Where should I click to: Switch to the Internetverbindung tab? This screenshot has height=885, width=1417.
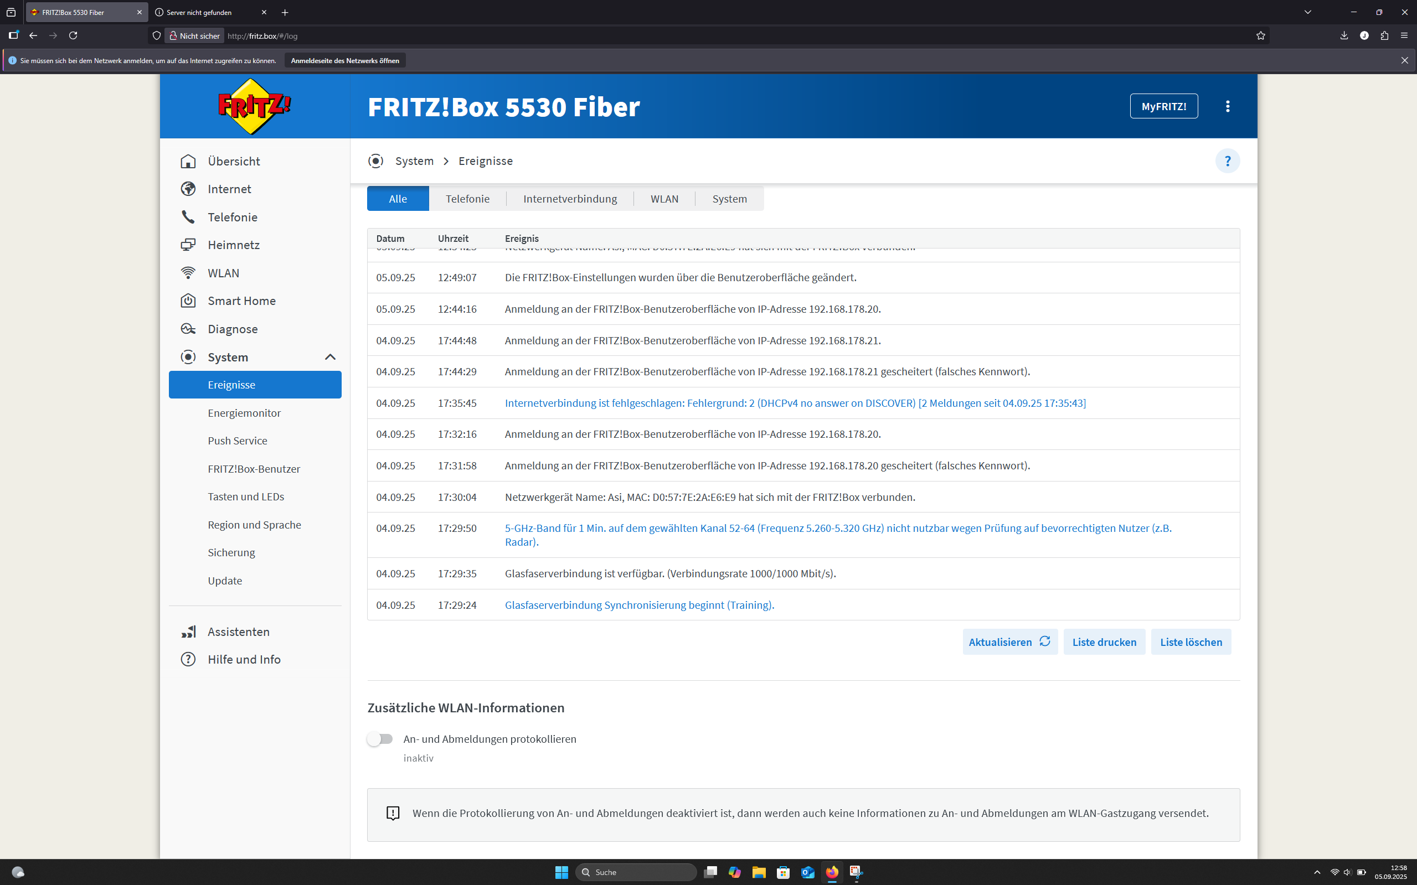[x=570, y=199]
